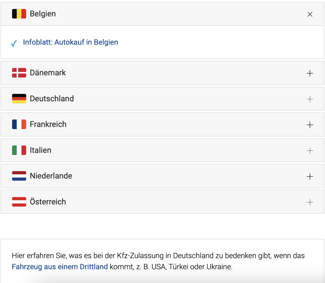Click the Österreich accordion title text

click(48, 202)
